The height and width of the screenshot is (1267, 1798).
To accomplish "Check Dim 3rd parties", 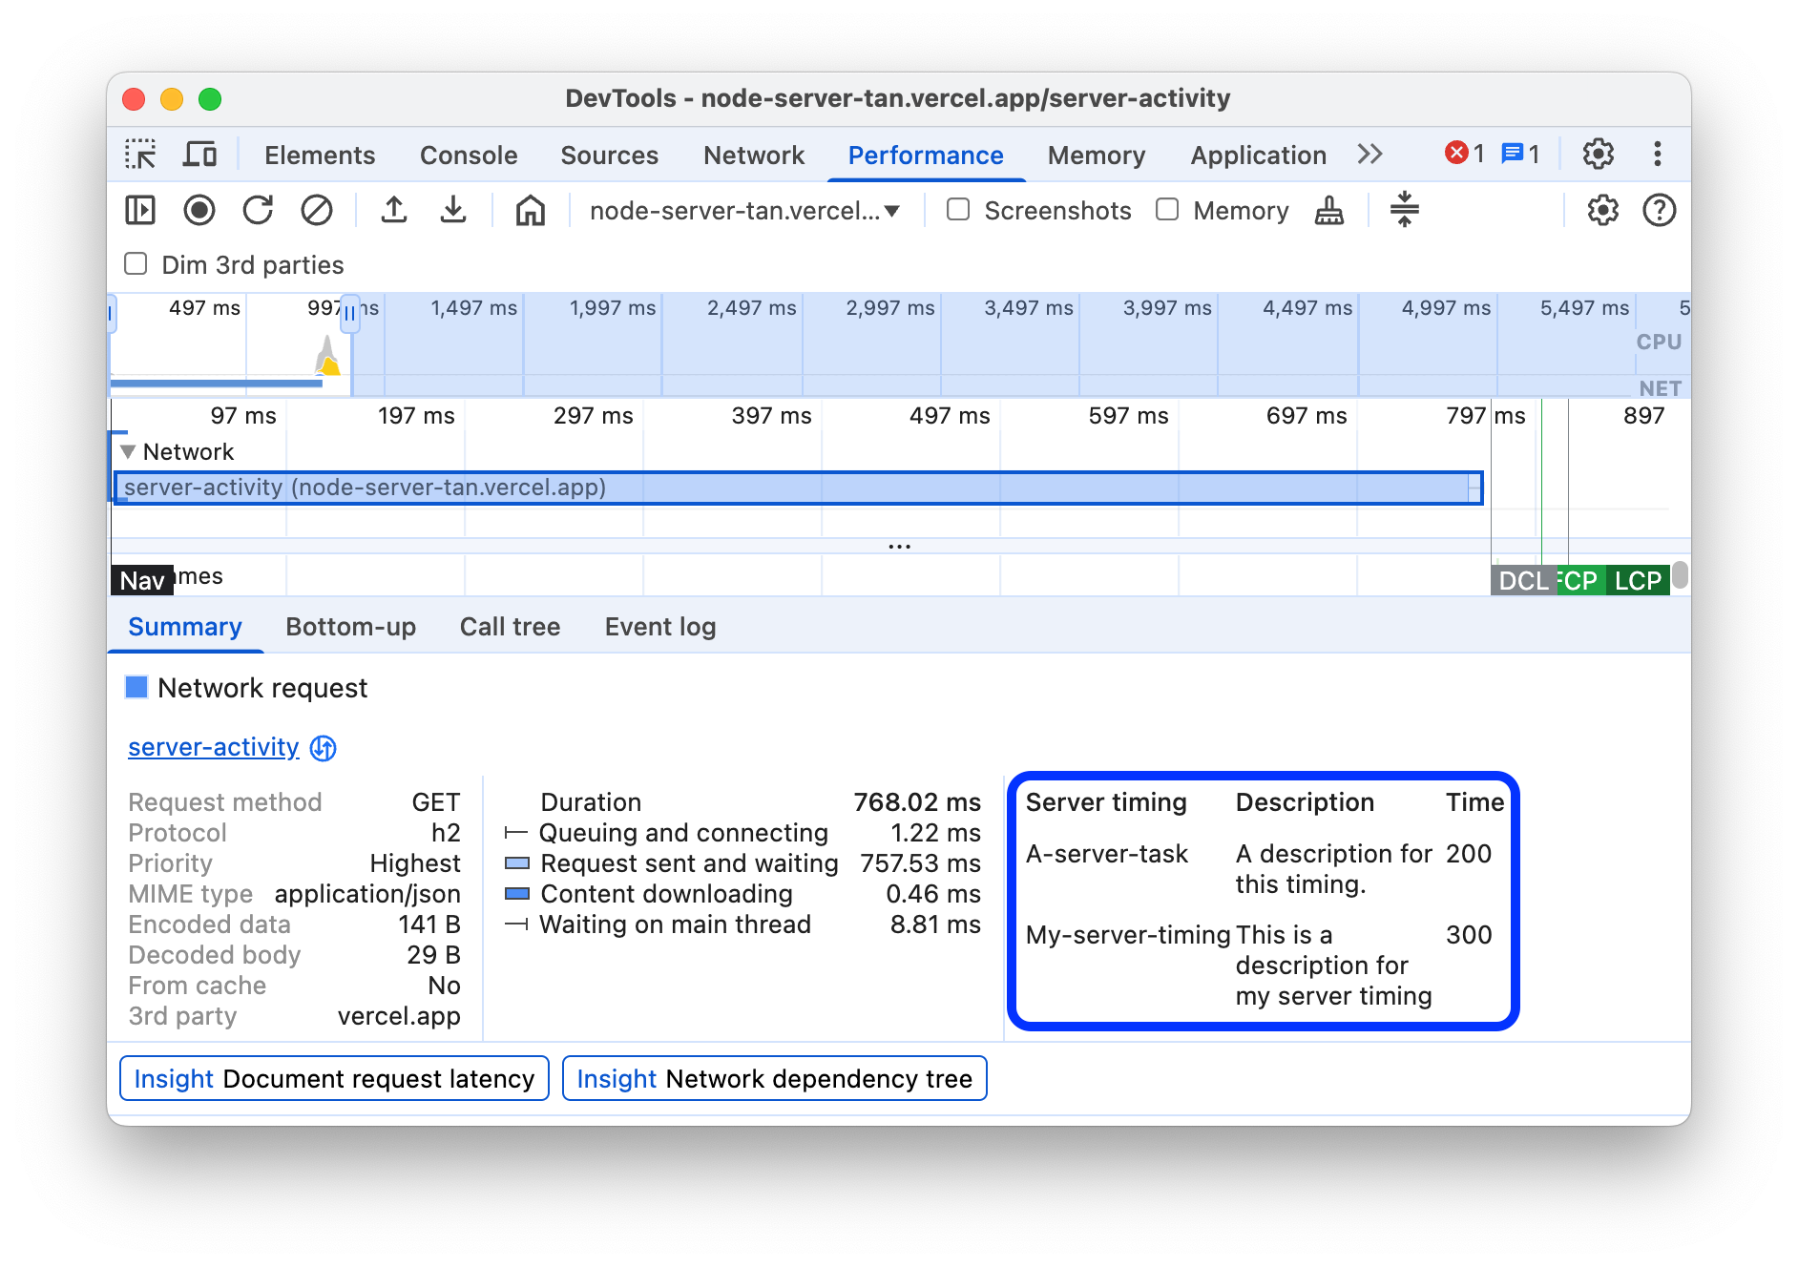I will coord(136,264).
